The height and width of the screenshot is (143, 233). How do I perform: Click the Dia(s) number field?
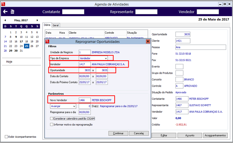85,106
